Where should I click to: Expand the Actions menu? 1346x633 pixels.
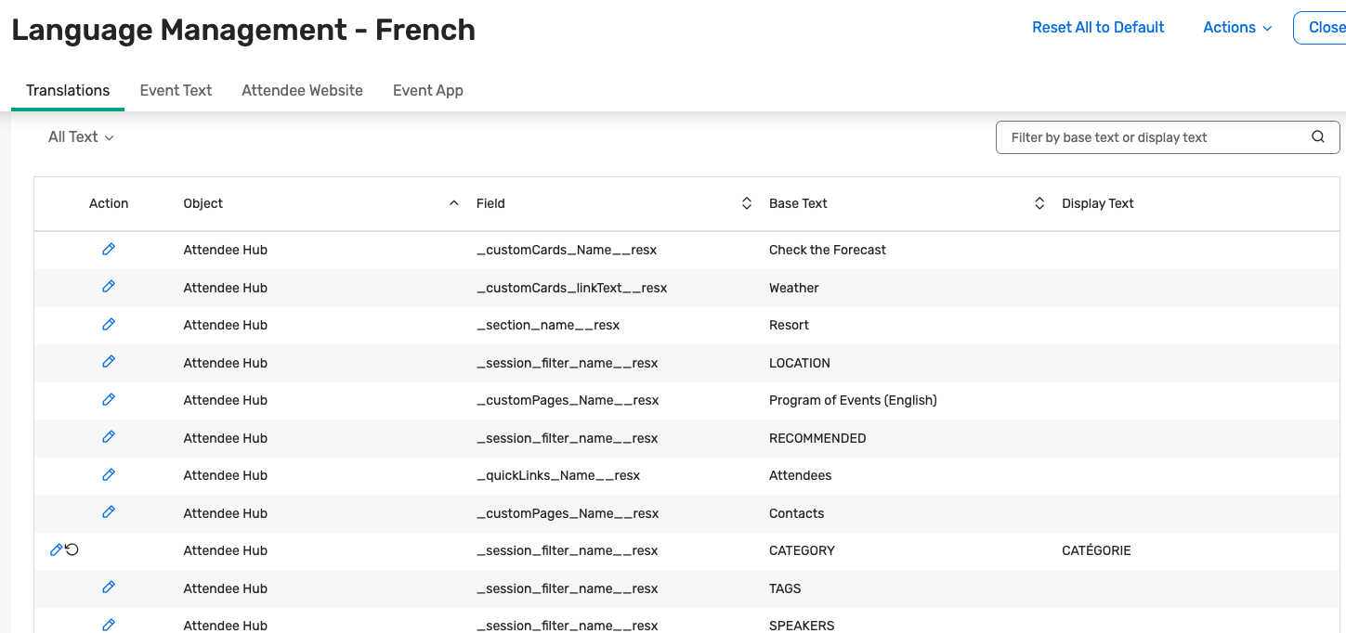tap(1237, 28)
